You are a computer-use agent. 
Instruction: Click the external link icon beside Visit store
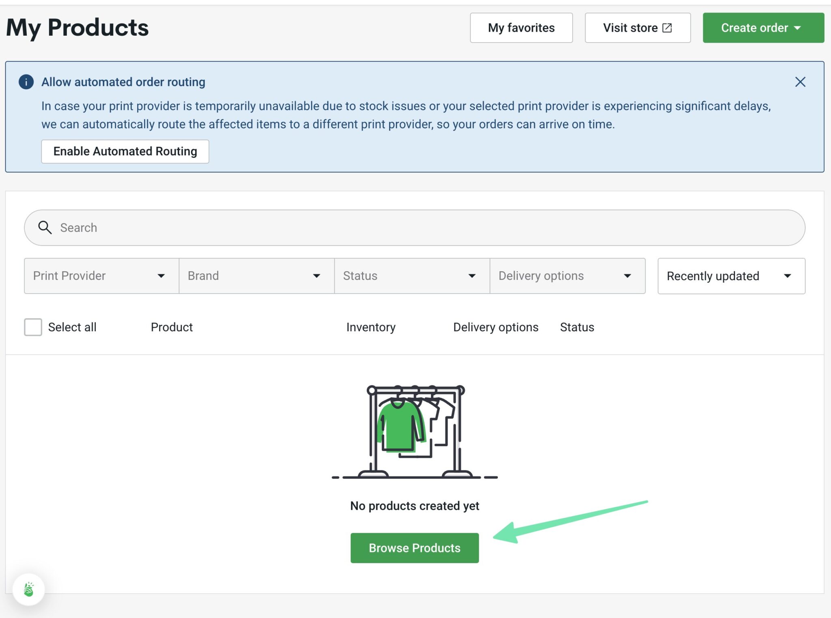(x=667, y=27)
